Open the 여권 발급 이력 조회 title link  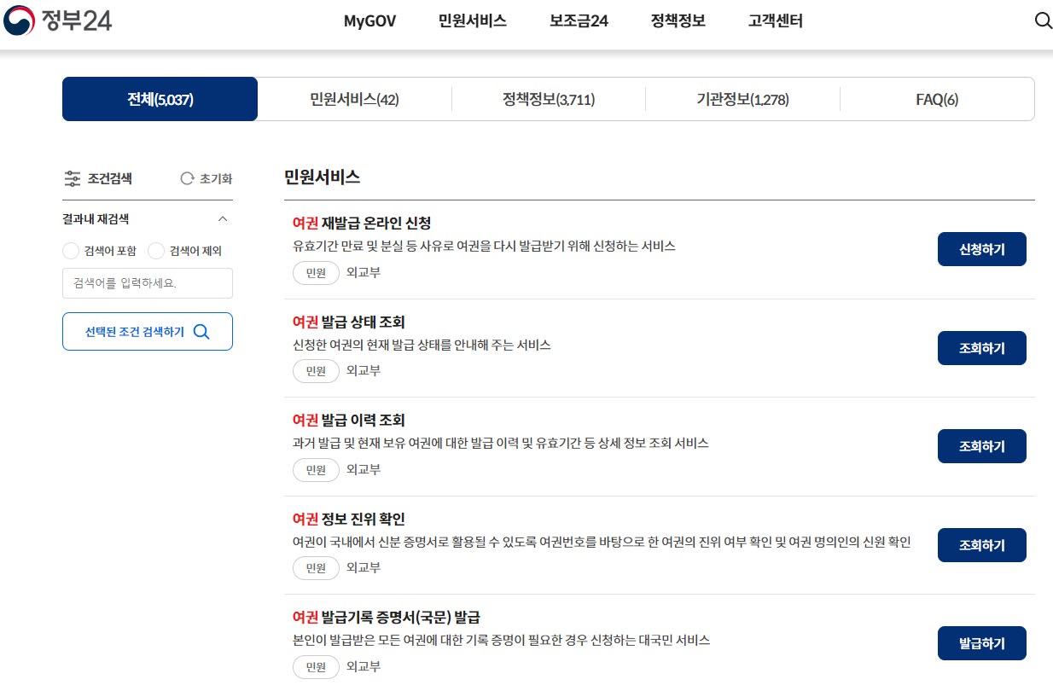(349, 421)
